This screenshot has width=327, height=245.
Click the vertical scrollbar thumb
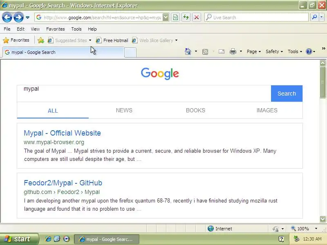[x=323, y=82]
